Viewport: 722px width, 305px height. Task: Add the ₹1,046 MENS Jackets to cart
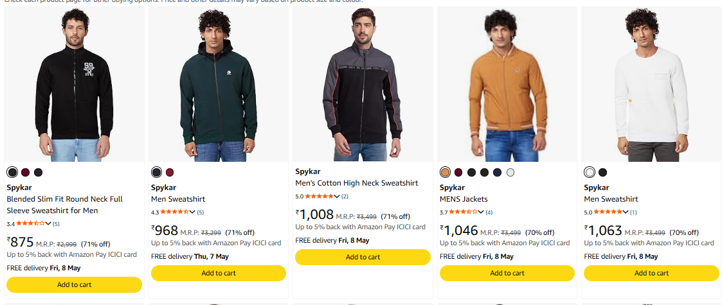click(507, 274)
